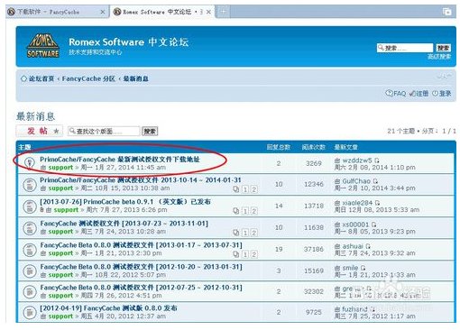Click multipage icon in 2013-10-14 ~ 2014-01-31 row
The height and width of the screenshot is (330, 460).
coord(236,189)
